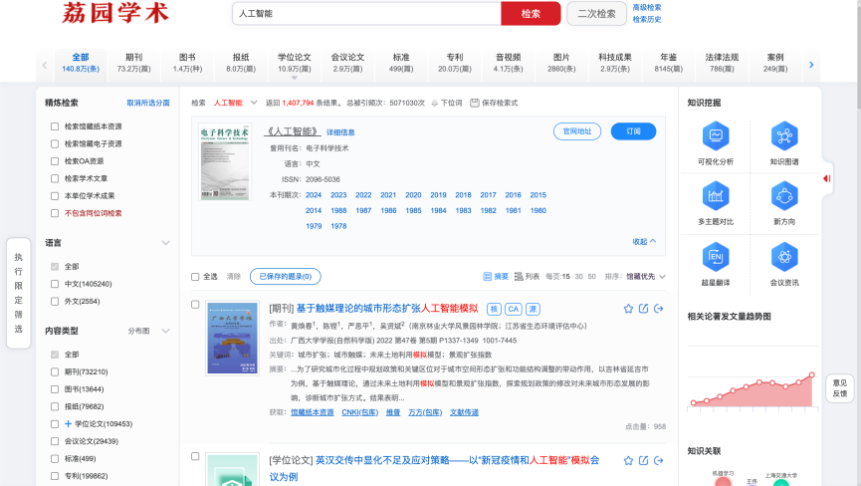Set results per page to 50
861x486 pixels.
point(591,276)
